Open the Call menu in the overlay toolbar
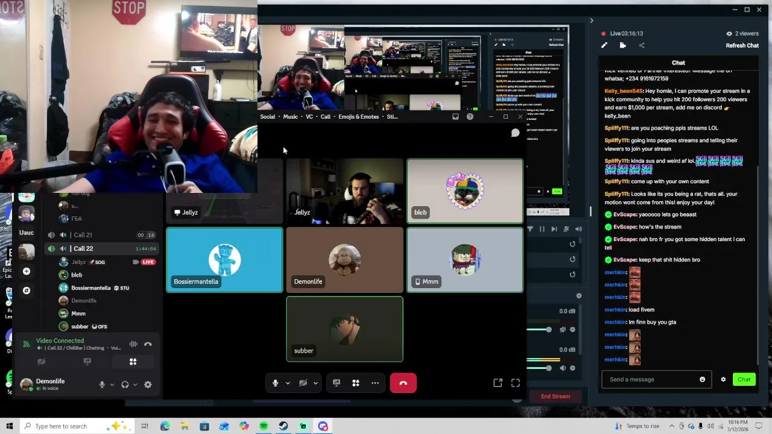Viewport: 772px width, 434px height. tap(326, 117)
